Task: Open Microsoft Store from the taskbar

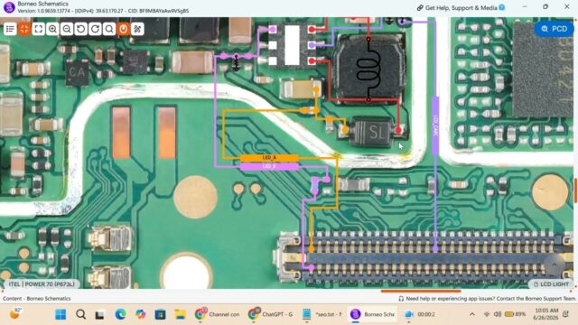Action: pos(161,314)
